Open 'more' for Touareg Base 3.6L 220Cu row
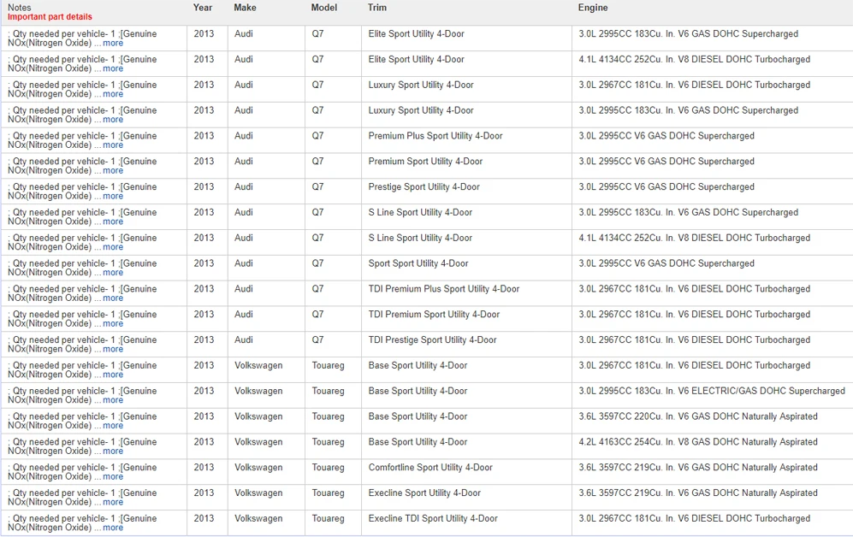853x537 pixels. point(113,426)
